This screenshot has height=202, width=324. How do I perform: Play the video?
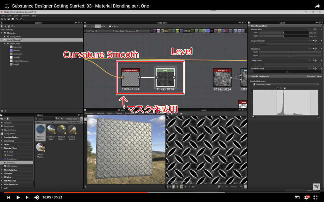click(x=18, y=198)
